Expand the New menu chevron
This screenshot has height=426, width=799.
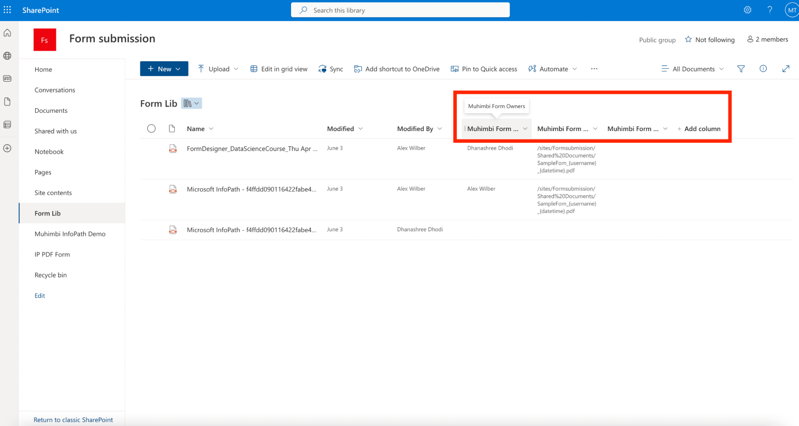(x=177, y=68)
